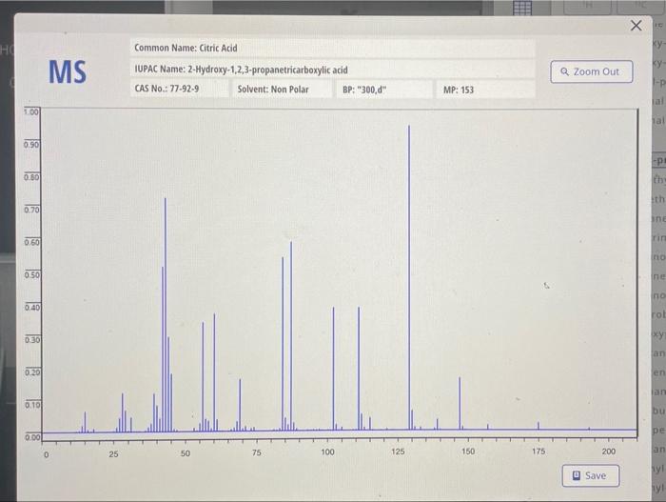Click the Zoom Out button
666x502 pixels.
(x=592, y=71)
